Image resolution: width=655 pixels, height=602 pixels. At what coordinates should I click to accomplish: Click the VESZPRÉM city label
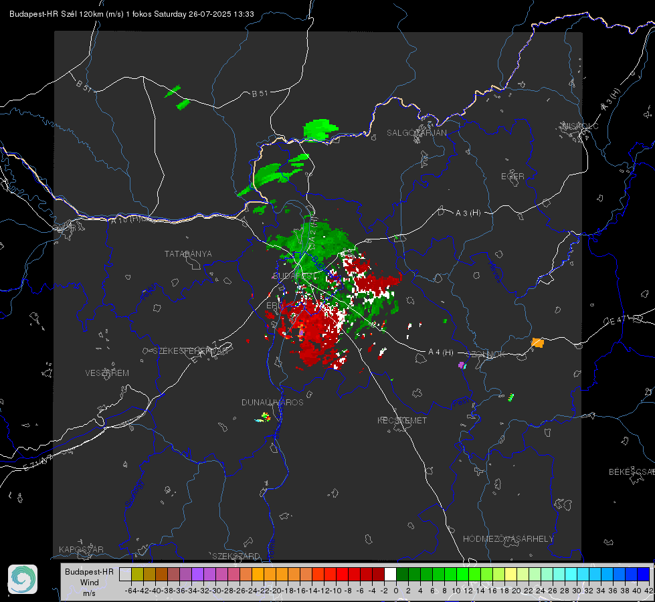[107, 373]
